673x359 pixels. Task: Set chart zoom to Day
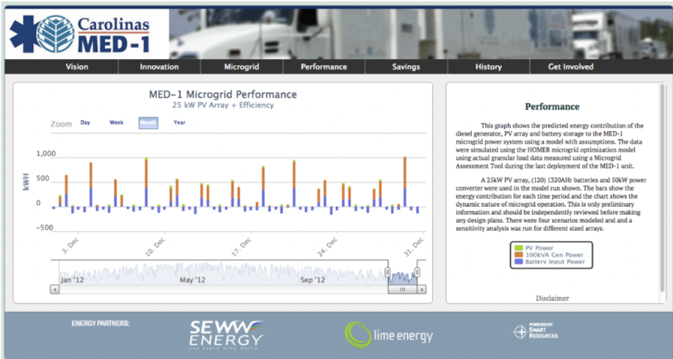pos(85,122)
